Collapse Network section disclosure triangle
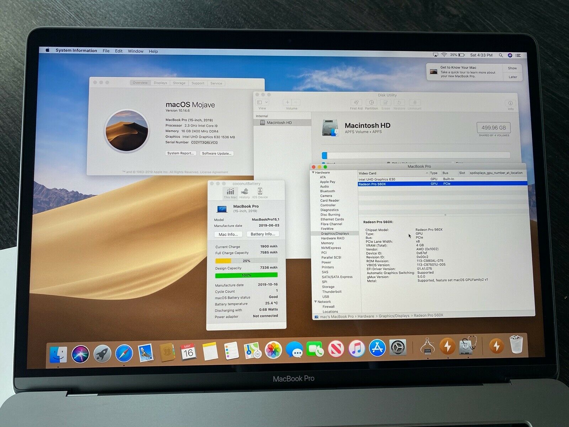Screen dimensions: 569x427 click(x=315, y=301)
